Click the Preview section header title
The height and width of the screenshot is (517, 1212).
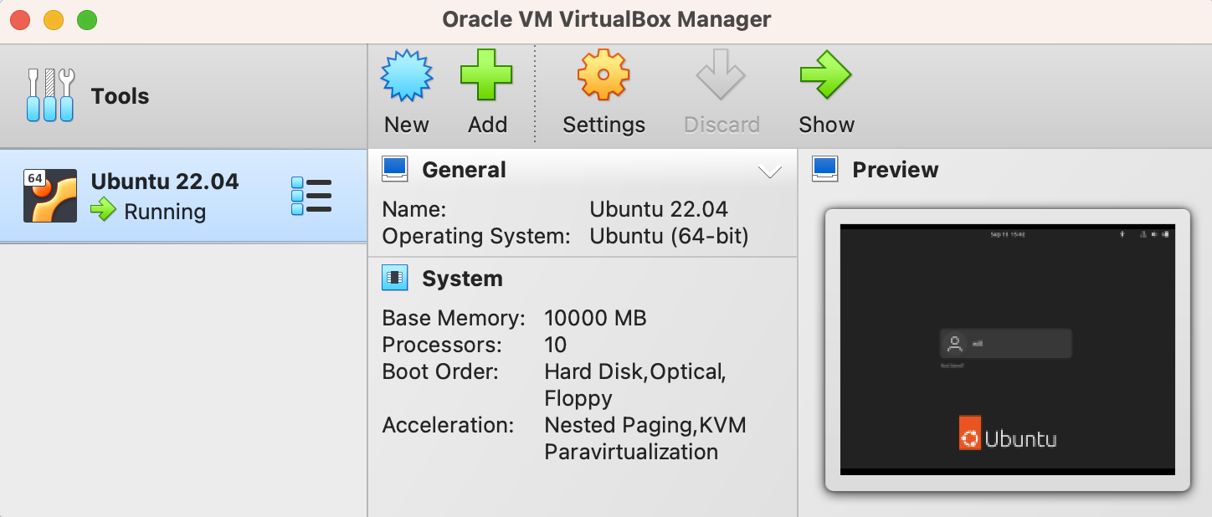click(x=896, y=170)
